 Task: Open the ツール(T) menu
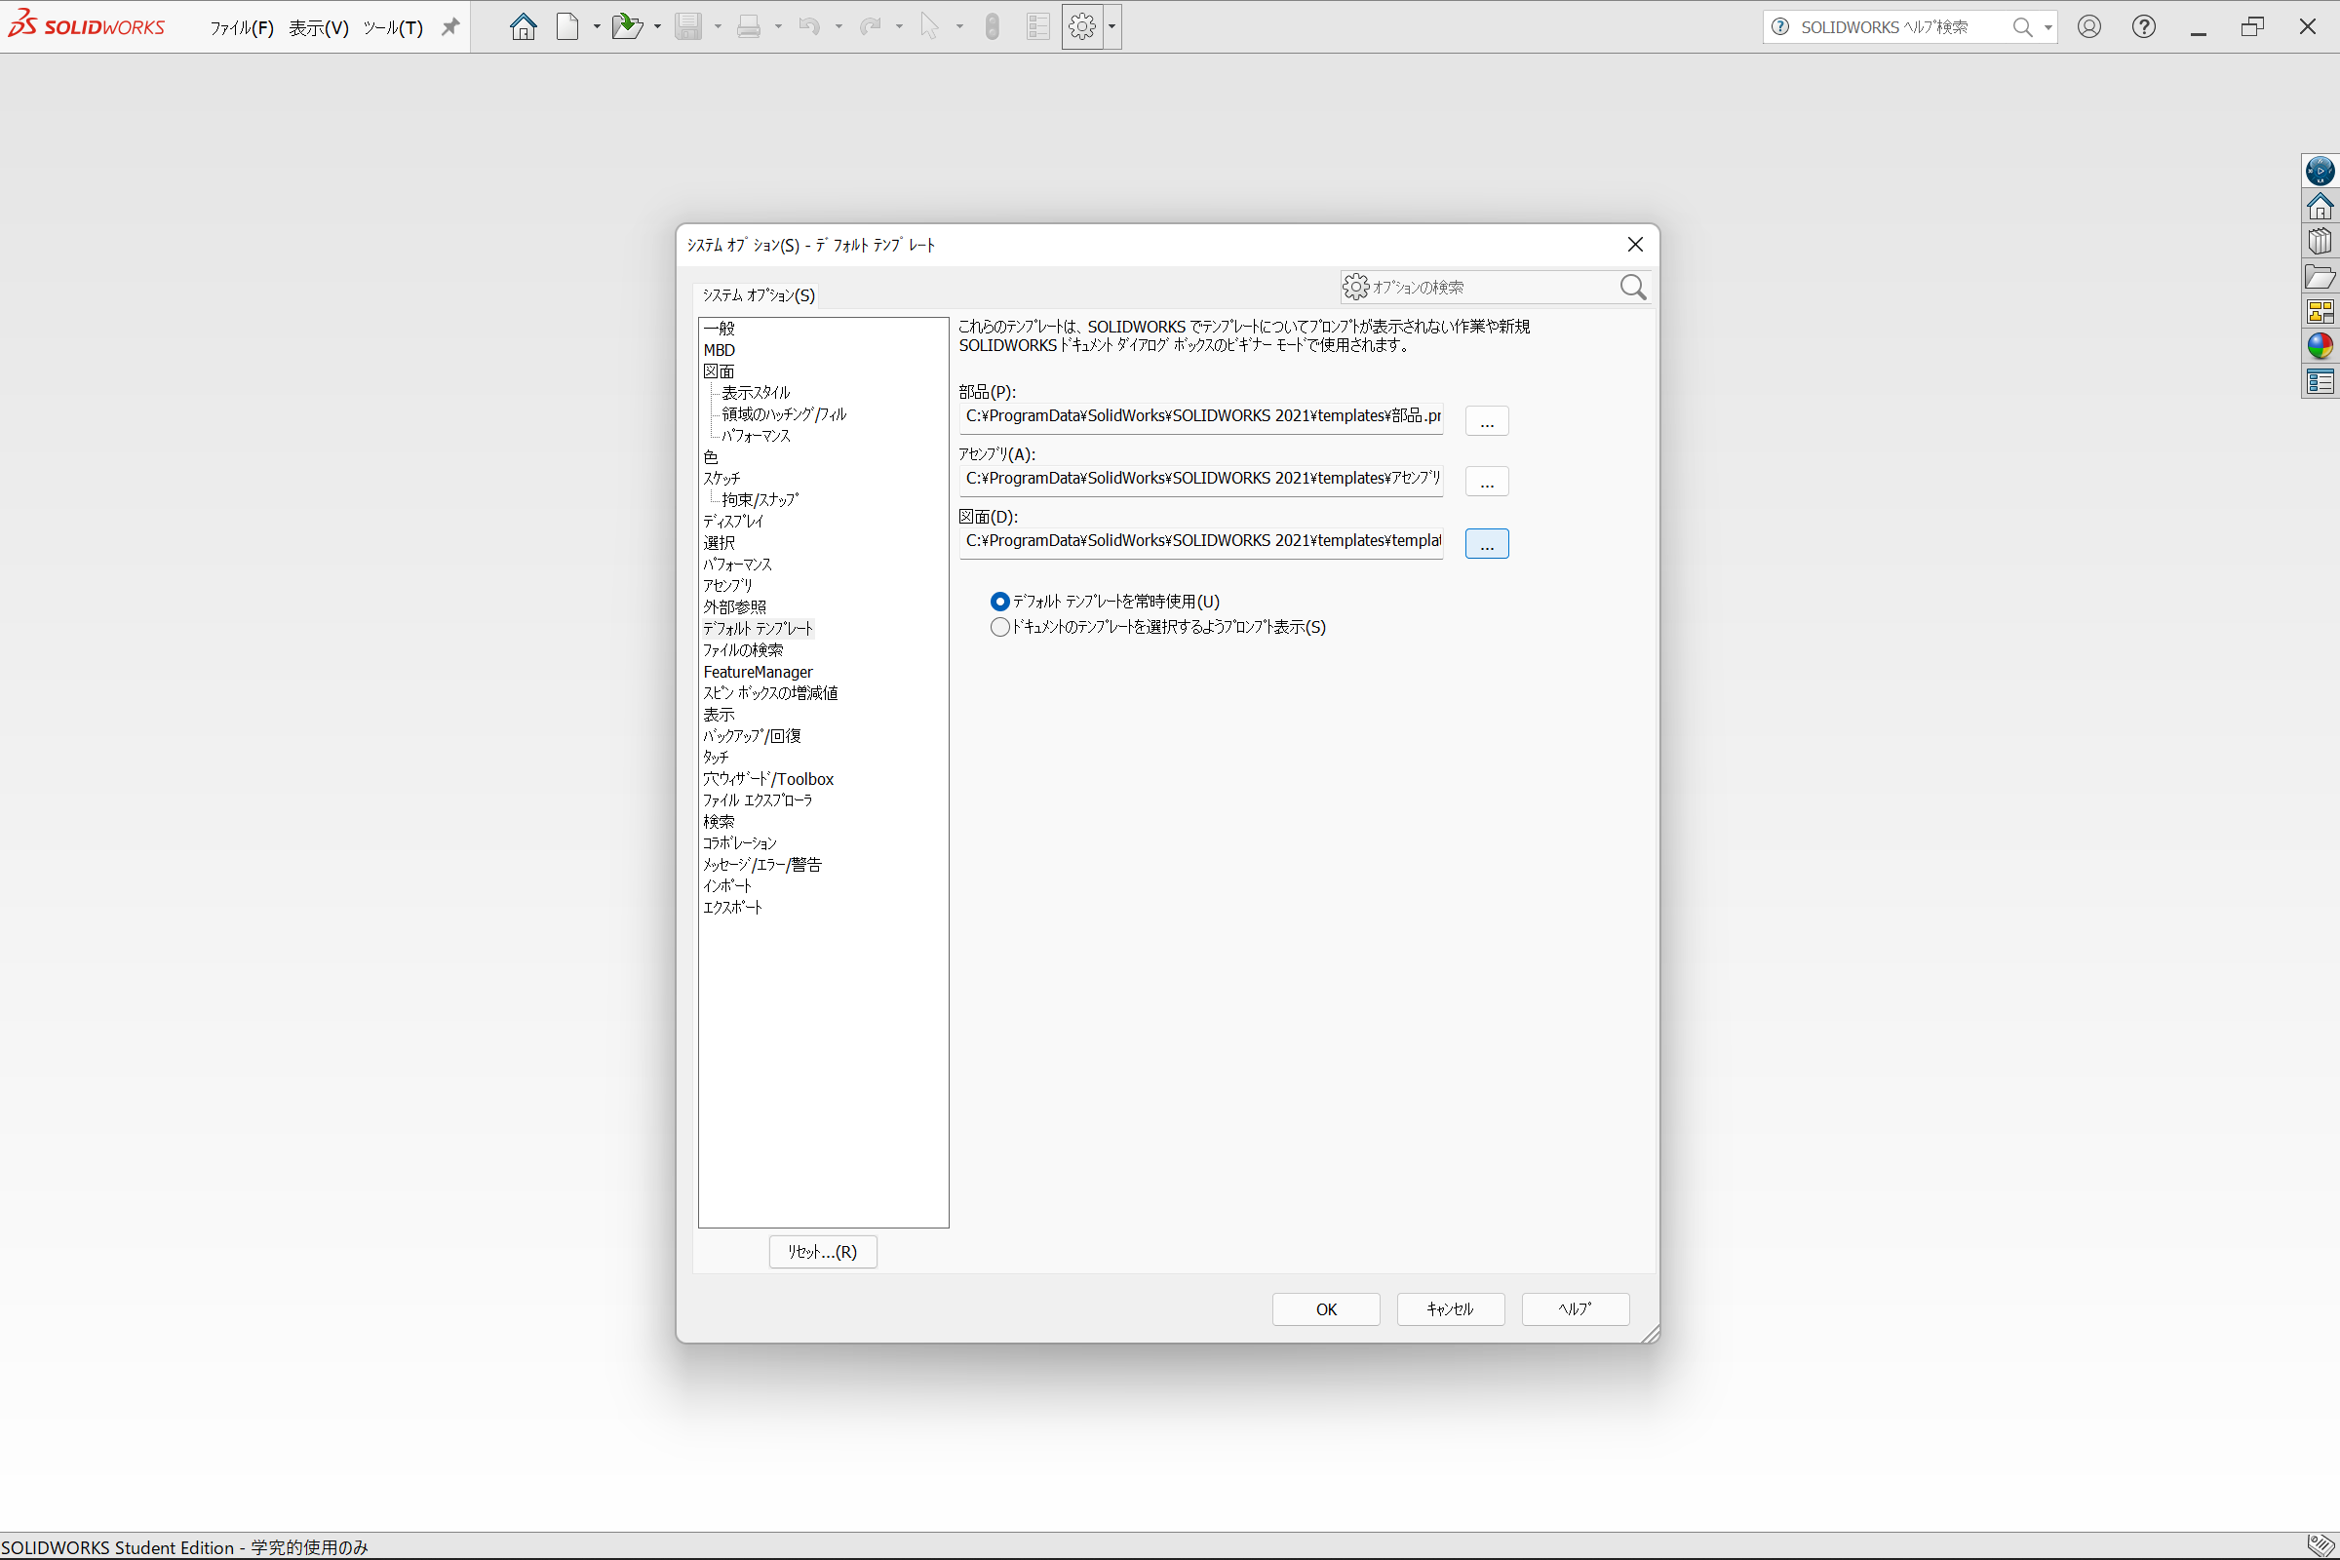click(393, 28)
